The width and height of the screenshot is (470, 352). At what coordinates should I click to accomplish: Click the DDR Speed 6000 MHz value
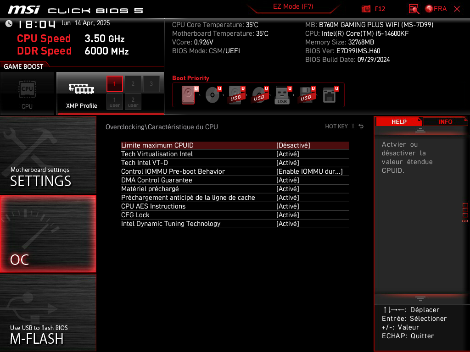point(106,51)
